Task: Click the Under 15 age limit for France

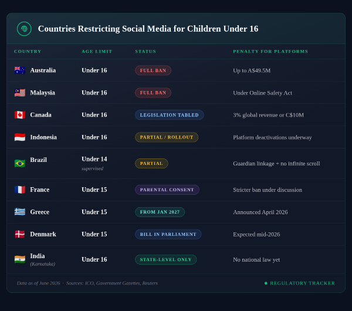Action: pyautogui.click(x=94, y=190)
